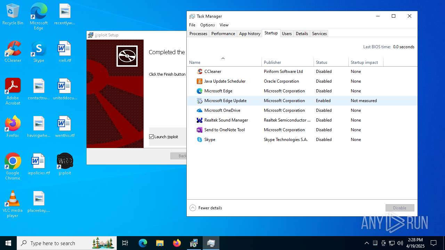
Task: Select VLC media player desktop icon
Action: pyautogui.click(x=13, y=204)
